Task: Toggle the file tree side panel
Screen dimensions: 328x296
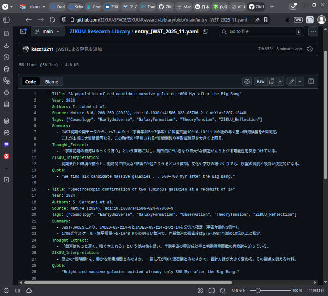Action: (23, 31)
